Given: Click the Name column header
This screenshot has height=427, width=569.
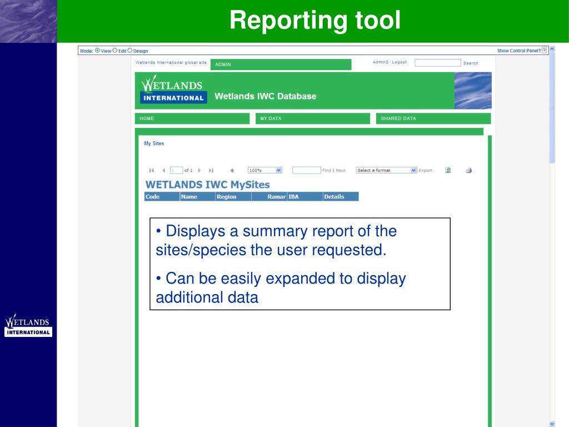Looking at the screenshot, I should point(197,196).
